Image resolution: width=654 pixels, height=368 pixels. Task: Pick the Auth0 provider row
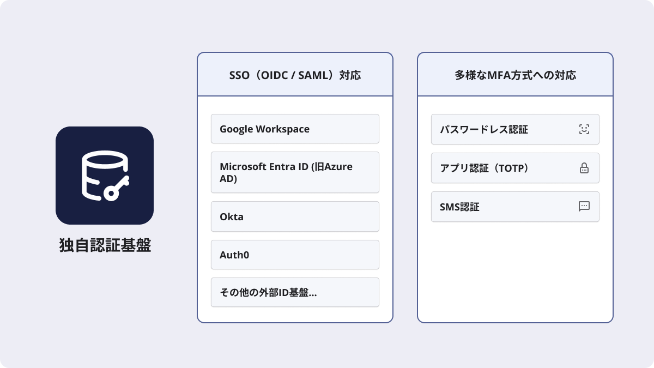coord(295,255)
